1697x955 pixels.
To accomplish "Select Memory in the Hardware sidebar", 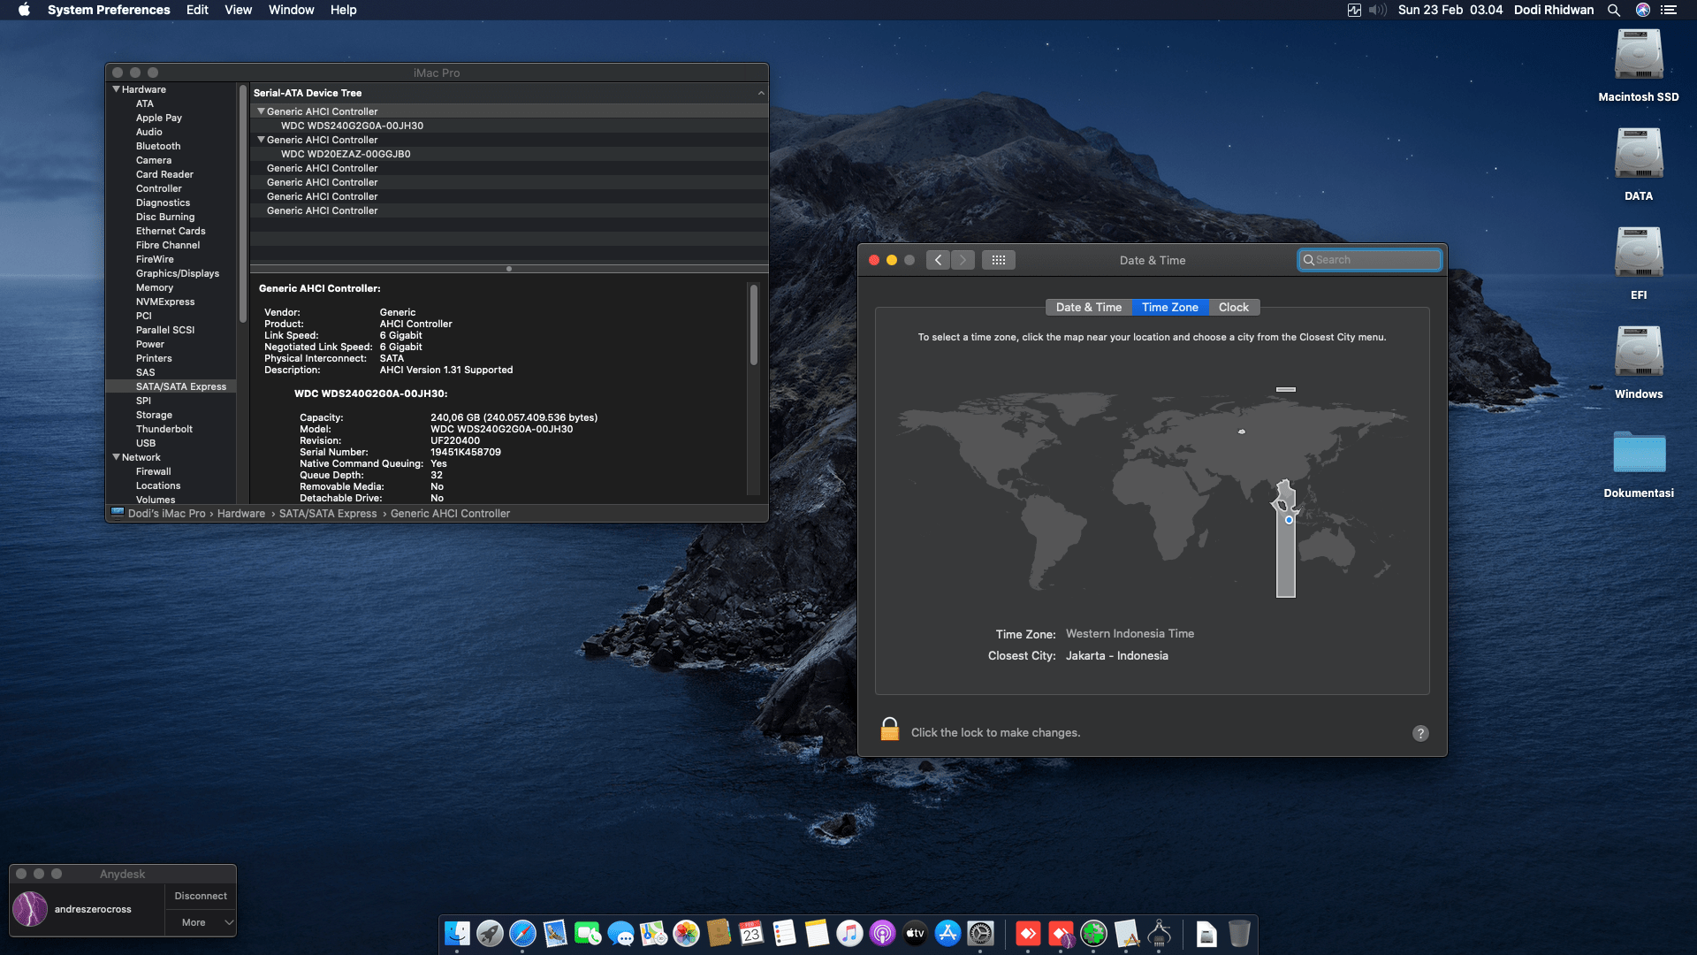I will click(x=155, y=287).
